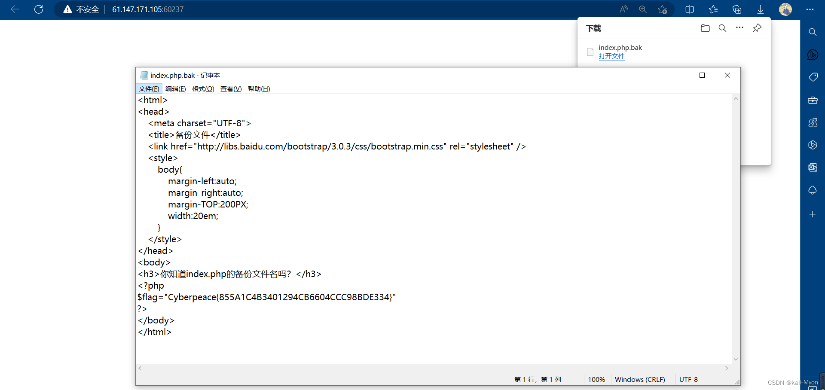Open Copilot from the sidebar
This screenshot has width=825, height=390.
(813, 55)
